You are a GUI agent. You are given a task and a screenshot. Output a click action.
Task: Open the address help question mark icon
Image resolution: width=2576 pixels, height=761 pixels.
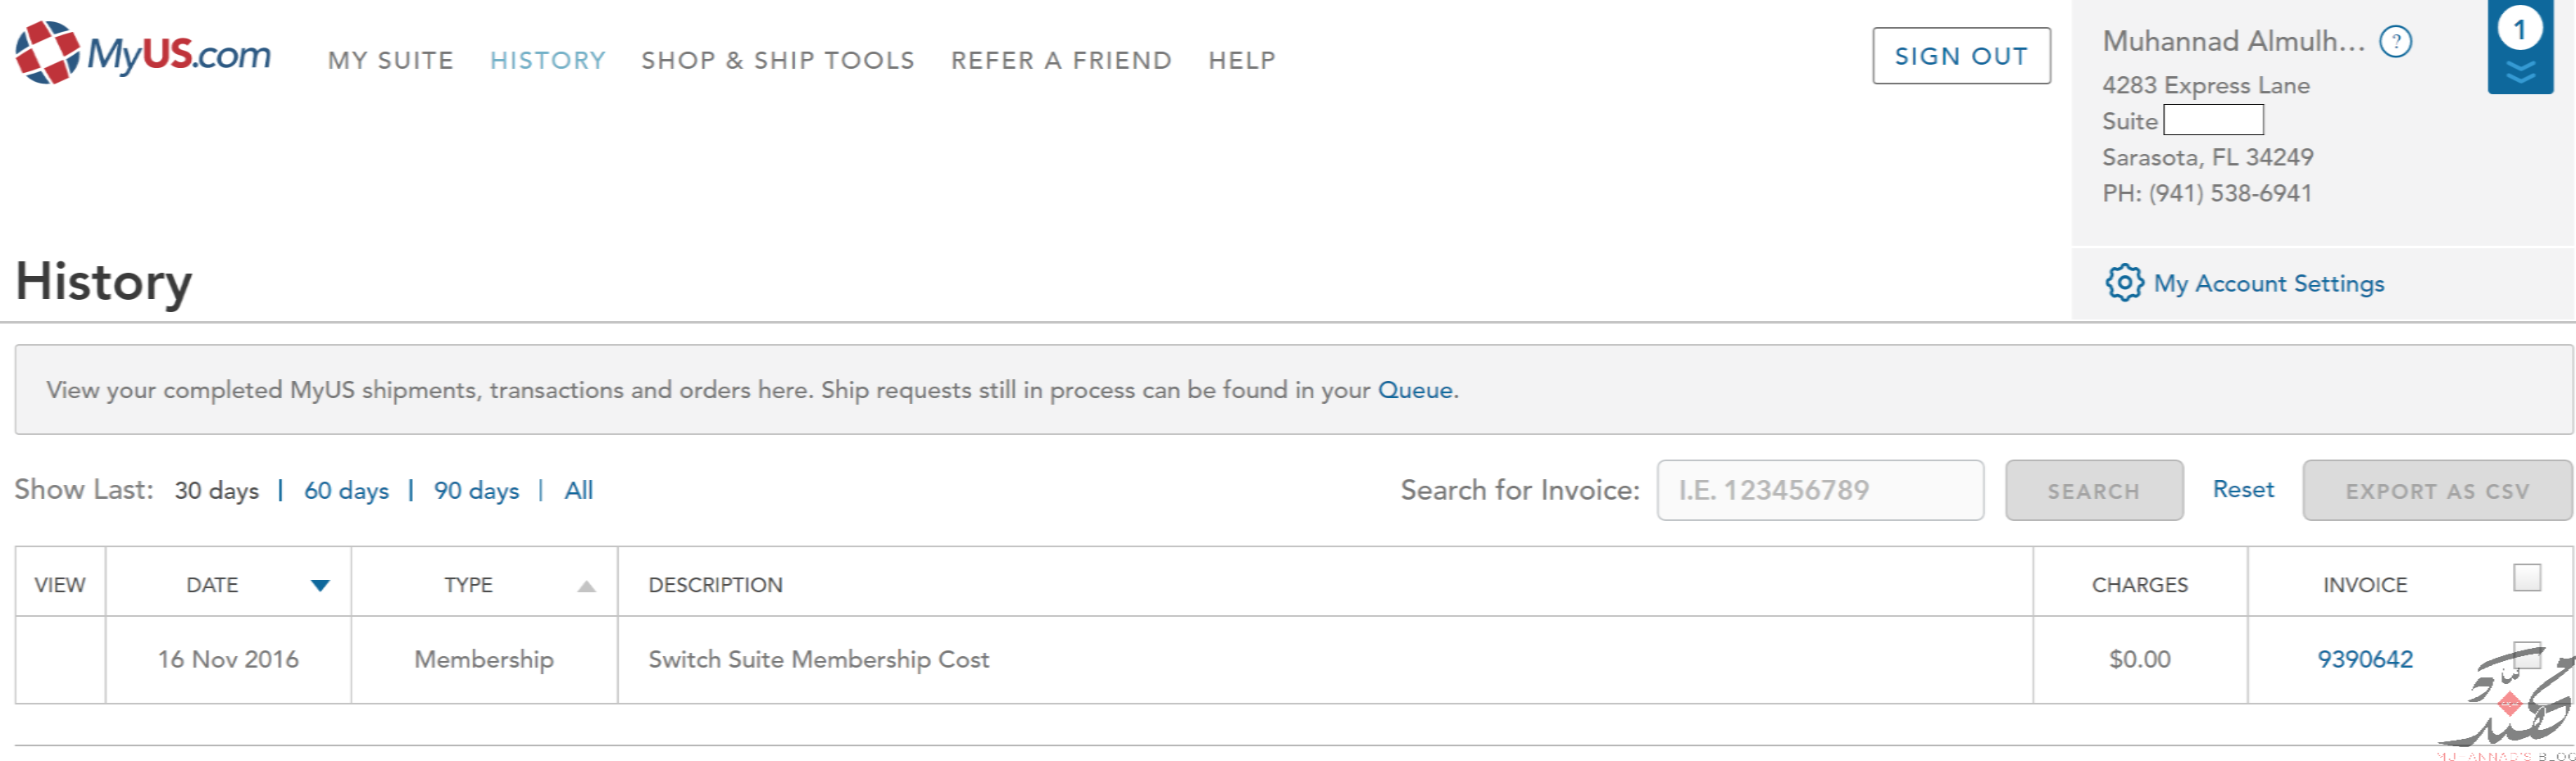pyautogui.click(x=2395, y=42)
